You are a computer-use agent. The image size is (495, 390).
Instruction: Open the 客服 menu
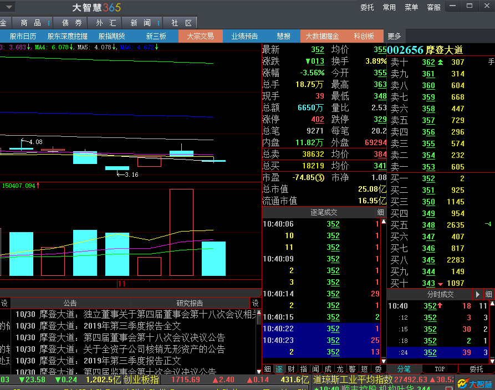coord(433,7)
